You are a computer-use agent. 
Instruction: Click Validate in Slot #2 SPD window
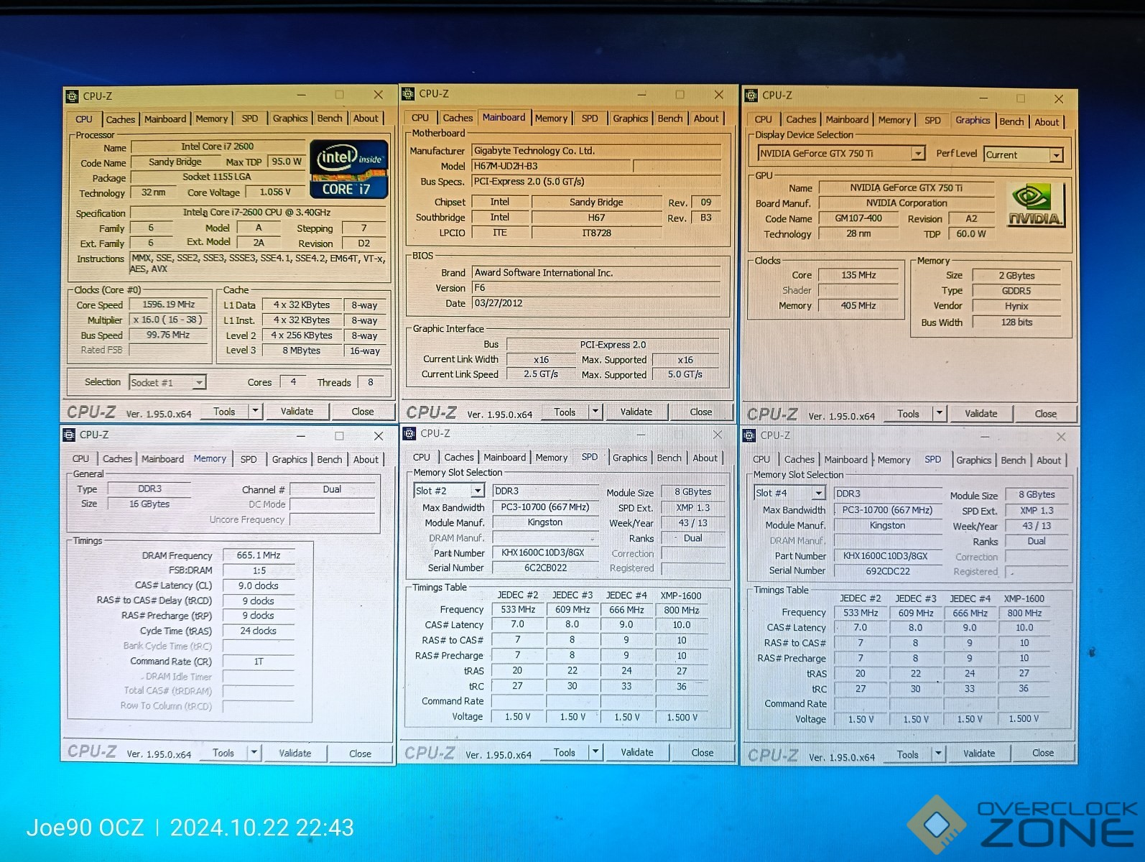[x=637, y=752]
